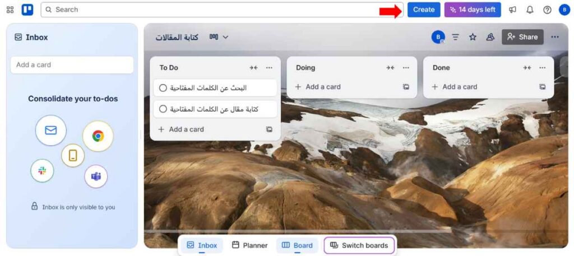Click the email icon in Inbox panel
This screenshot has width=574, height=256.
pyautogui.click(x=51, y=130)
